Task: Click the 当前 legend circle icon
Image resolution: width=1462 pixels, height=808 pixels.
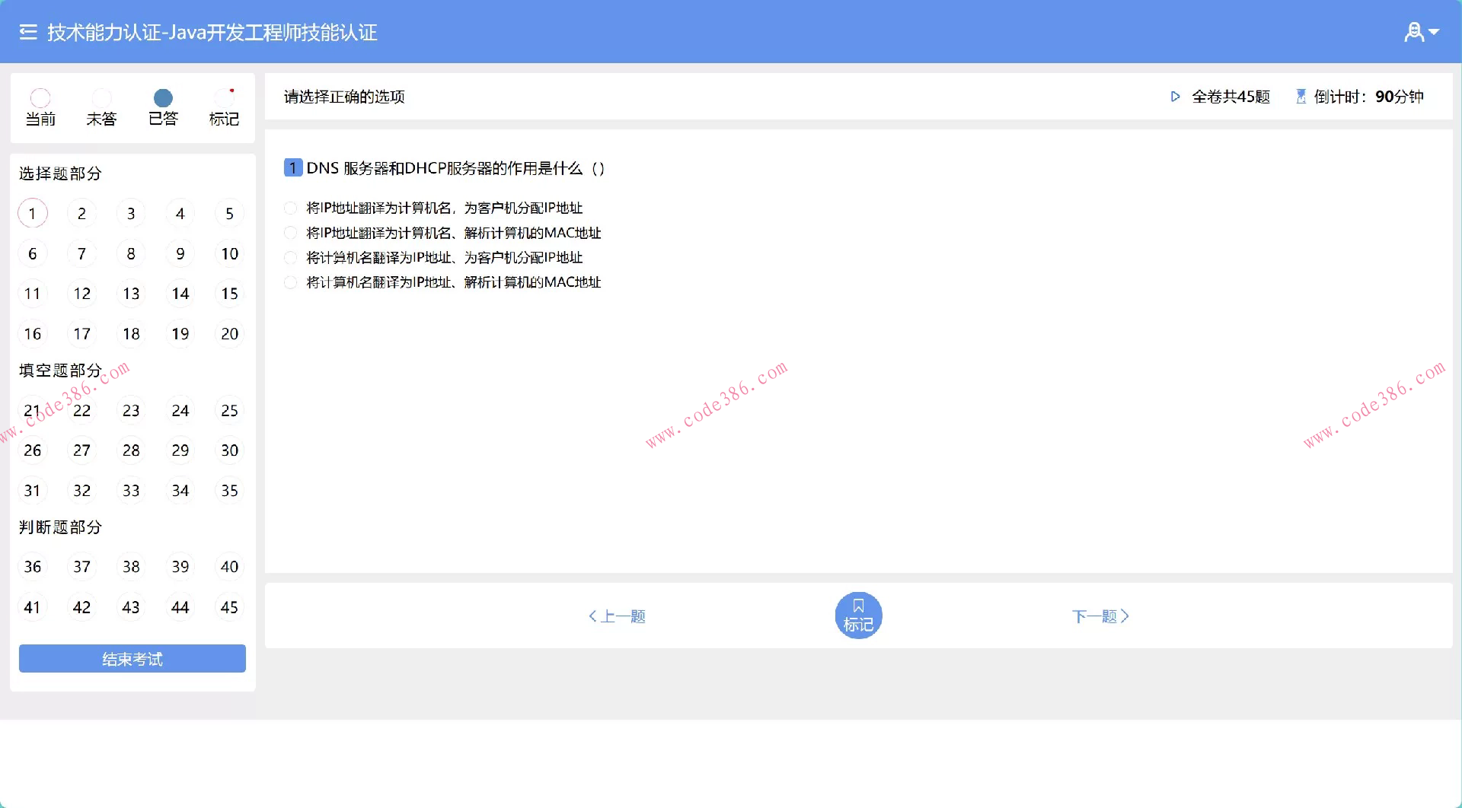Action: (41, 97)
